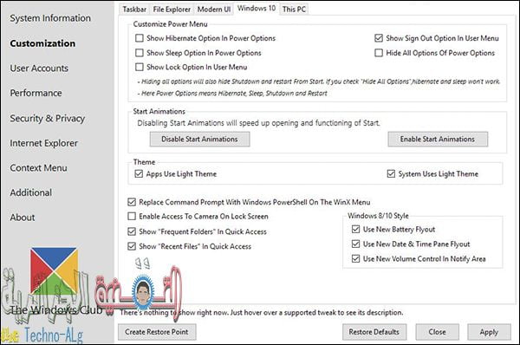Open System Information section
This screenshot has width=520, height=345.
[x=50, y=18]
